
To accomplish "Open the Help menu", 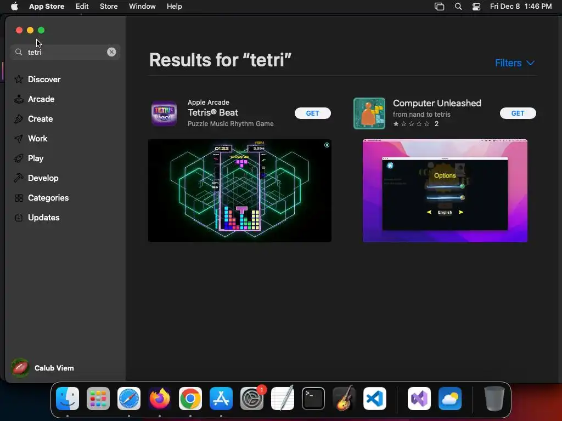I will pyautogui.click(x=174, y=6).
